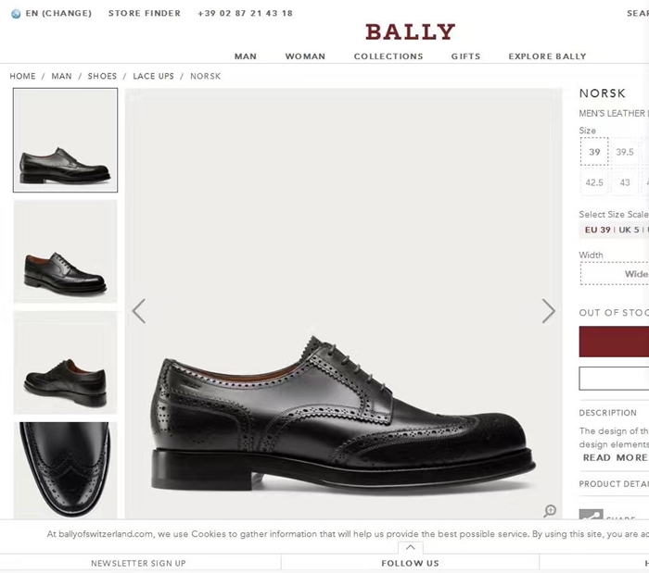The width and height of the screenshot is (649, 573).
Task: Collapse the cookie notice arrow
Action: (410, 548)
